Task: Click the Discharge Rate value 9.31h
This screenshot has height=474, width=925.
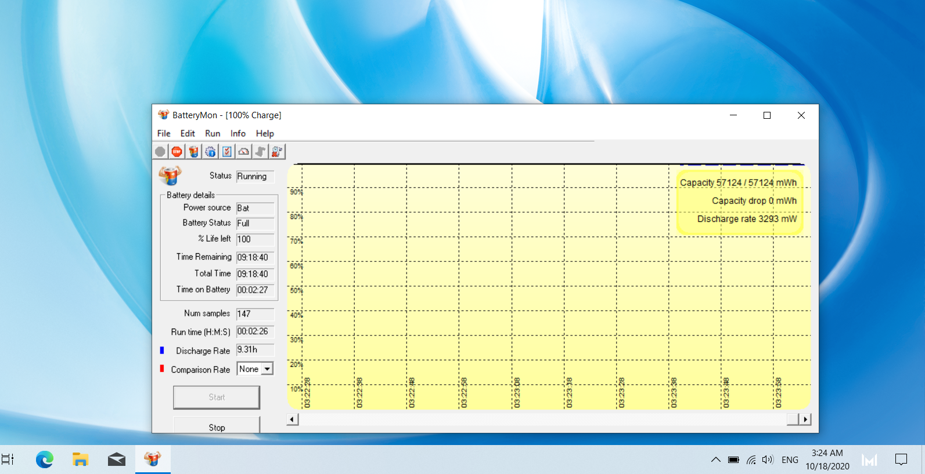Action: pyautogui.click(x=255, y=350)
